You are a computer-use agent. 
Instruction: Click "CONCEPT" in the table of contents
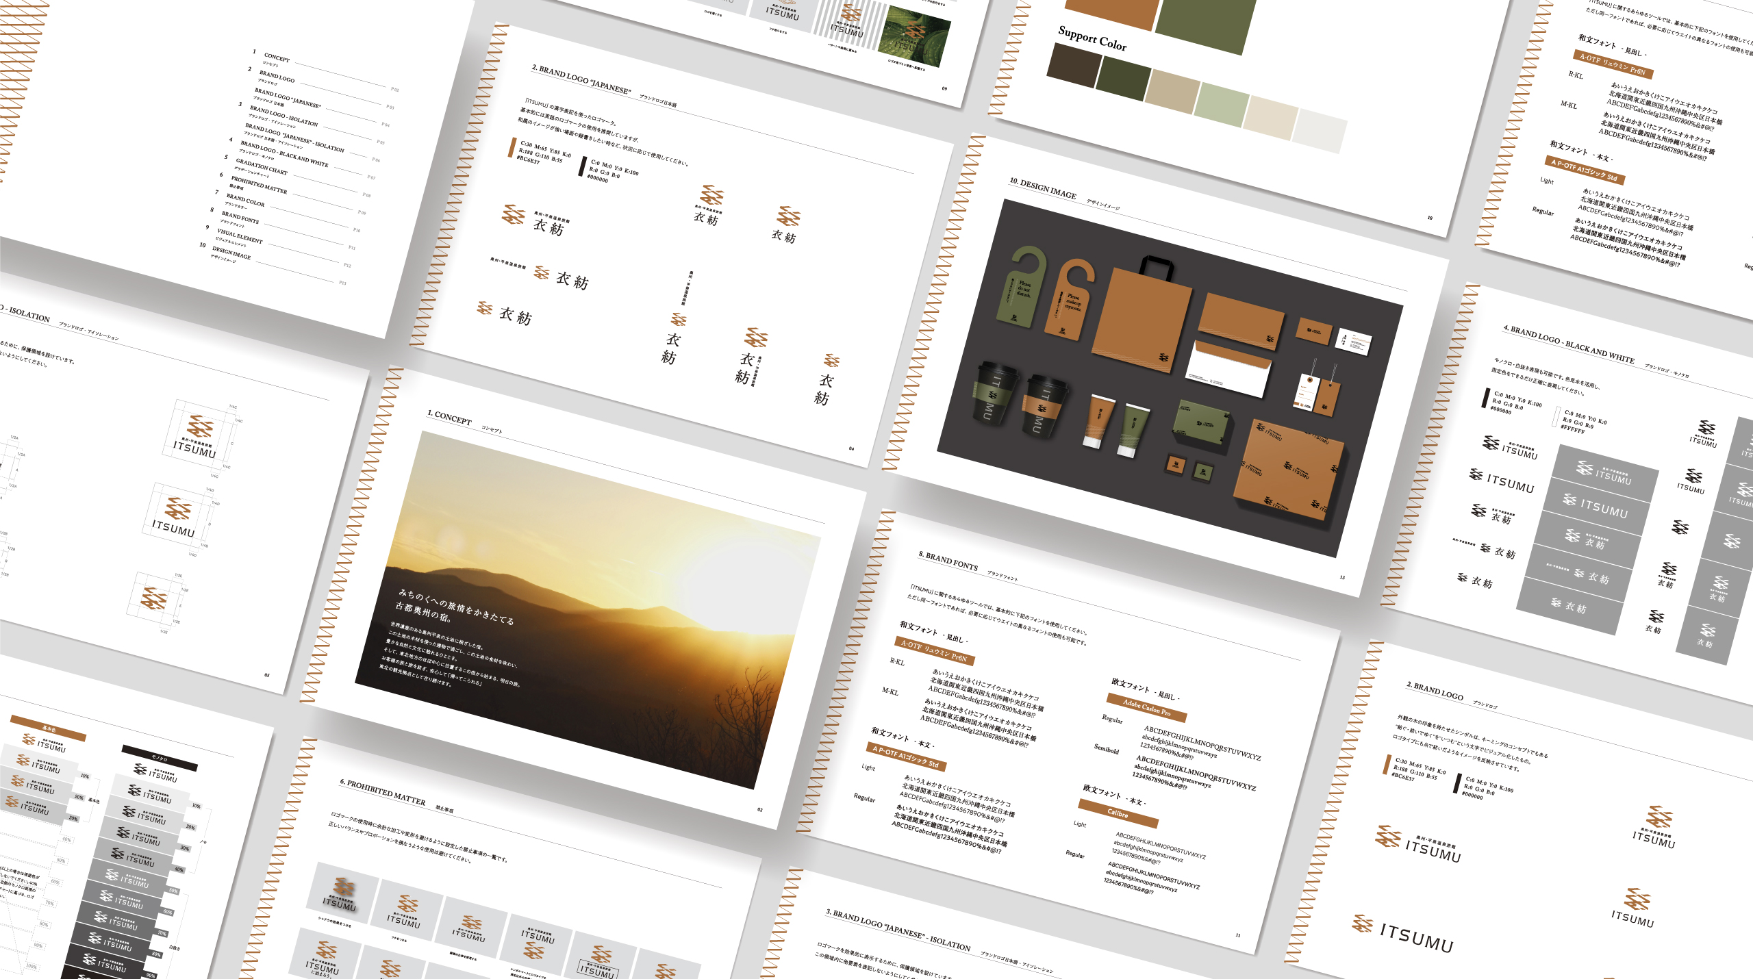click(x=277, y=58)
